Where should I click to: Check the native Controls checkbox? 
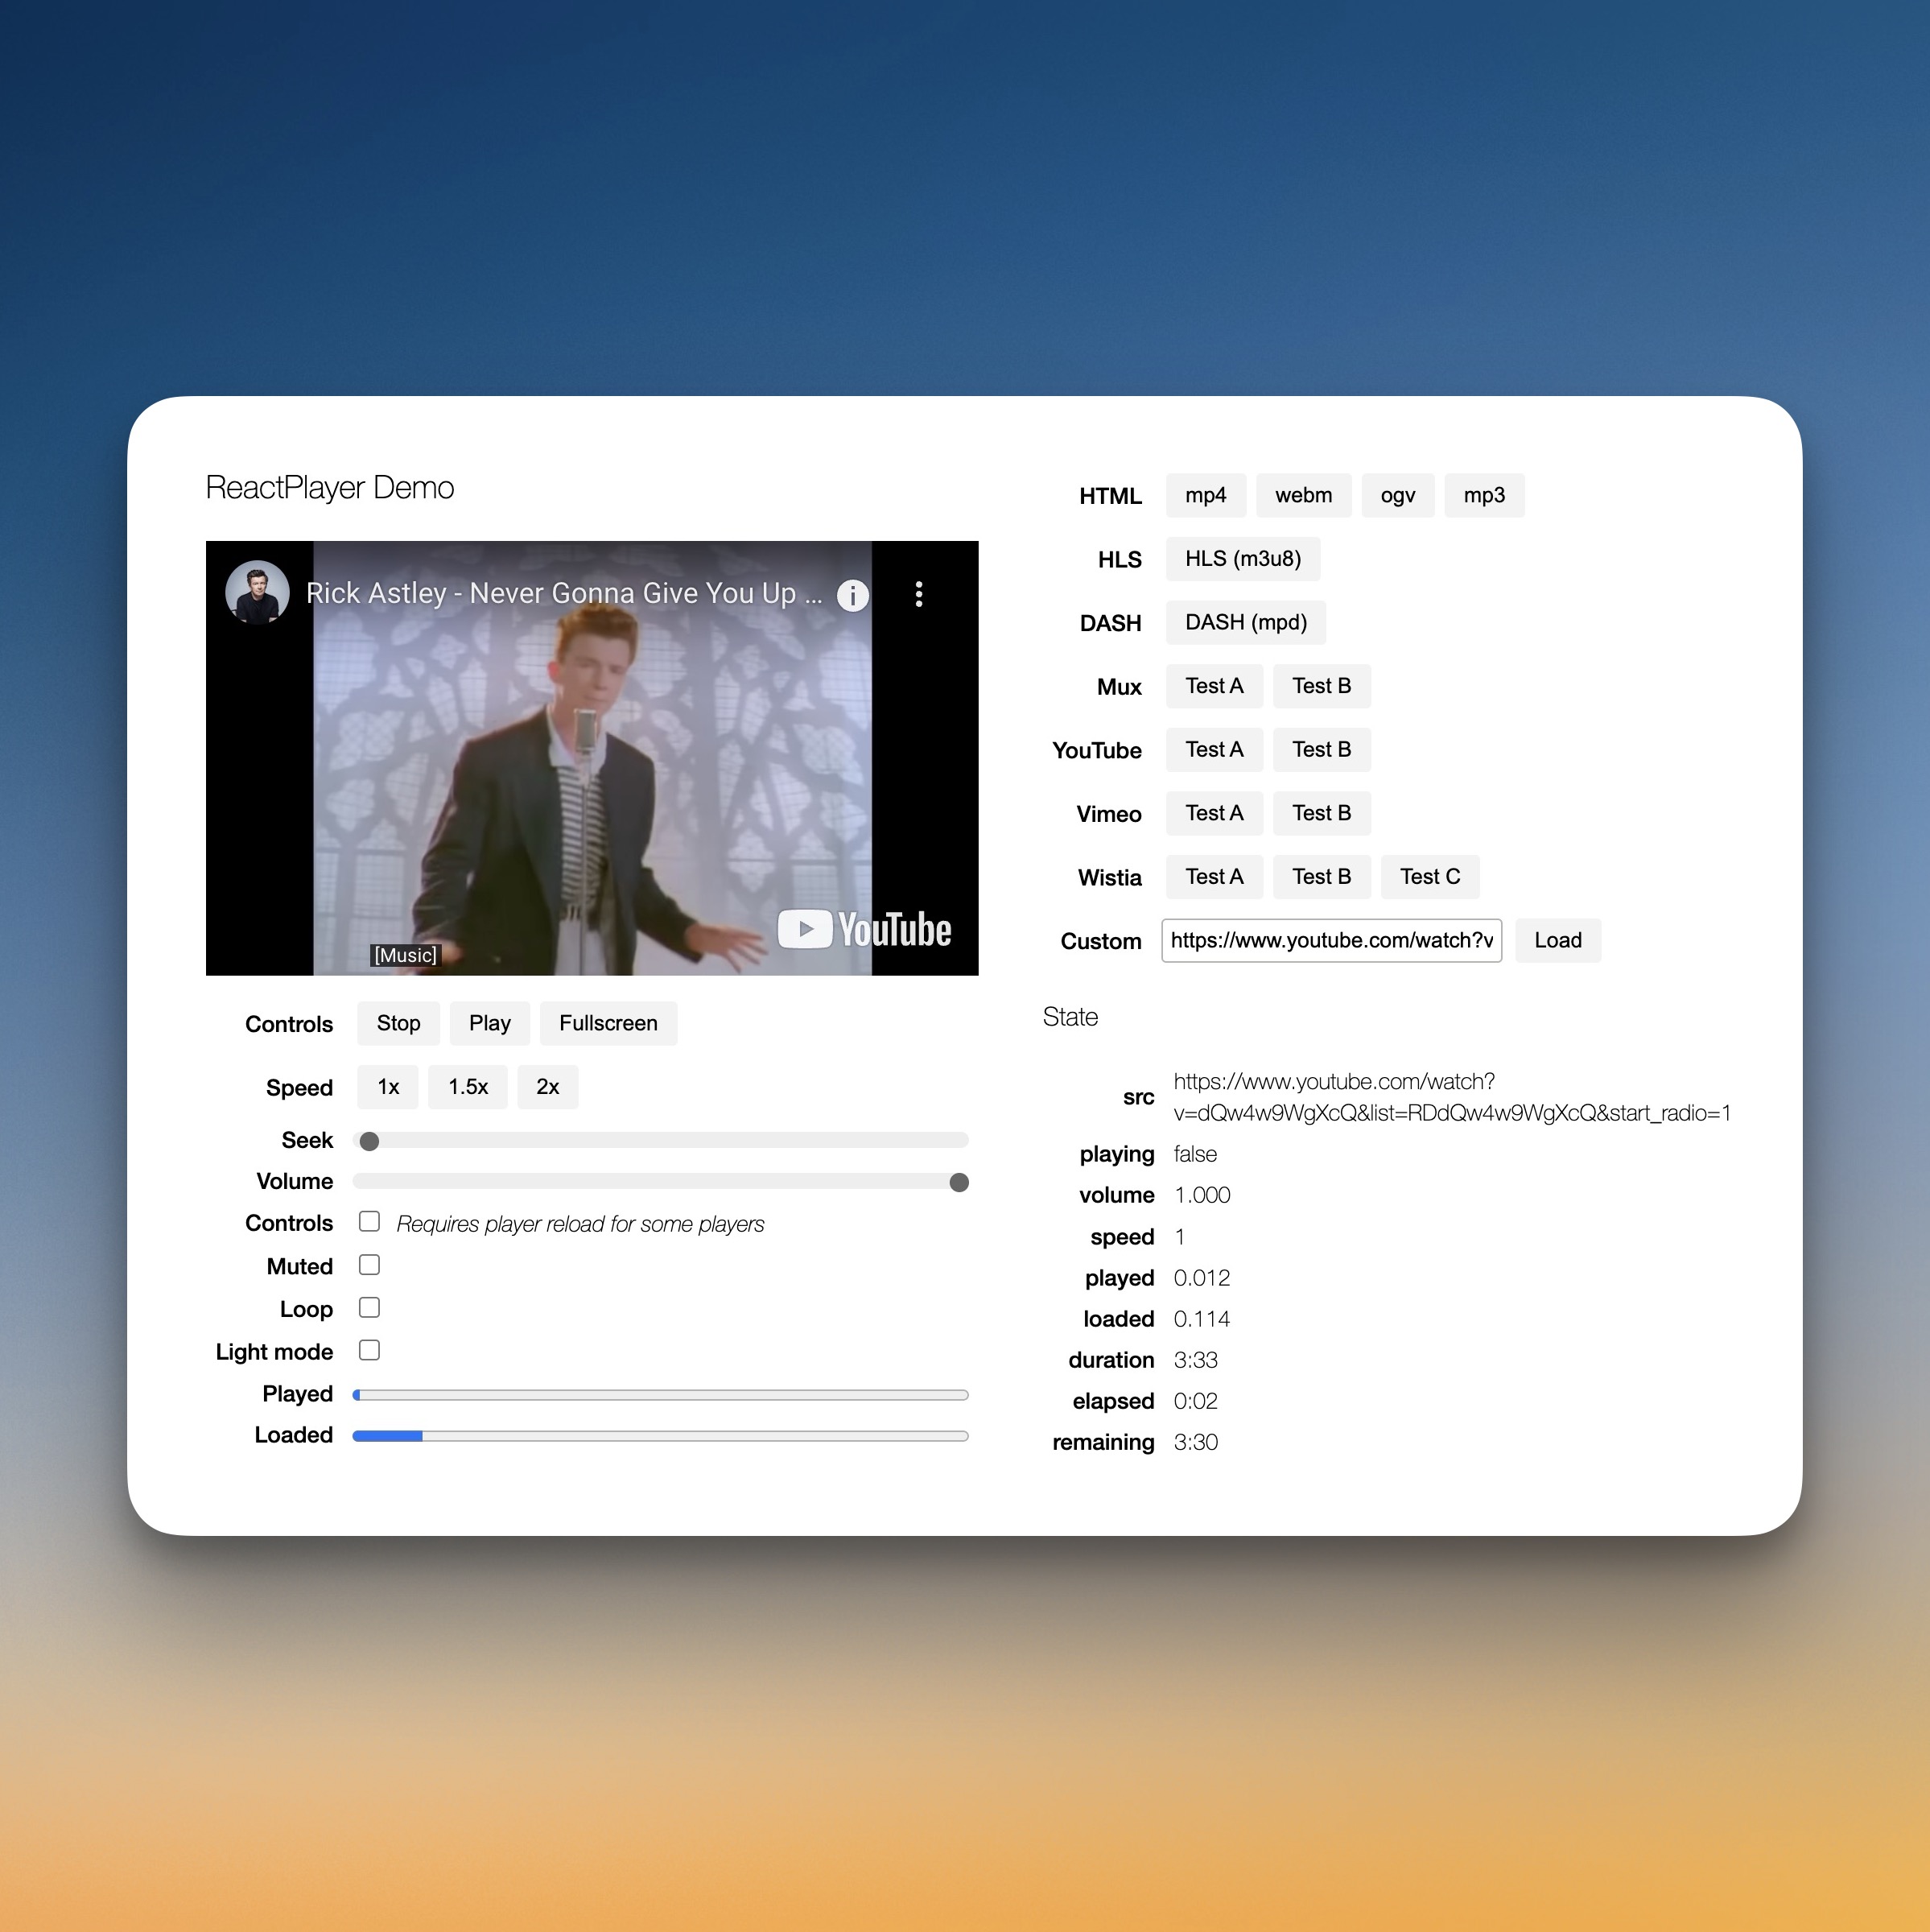369,1222
